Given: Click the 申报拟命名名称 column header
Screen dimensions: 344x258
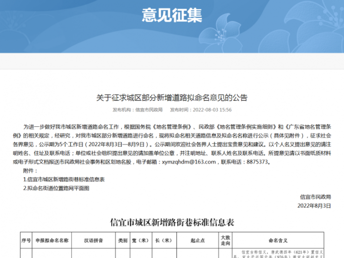Looking at the screenshot, I should 52,240.
